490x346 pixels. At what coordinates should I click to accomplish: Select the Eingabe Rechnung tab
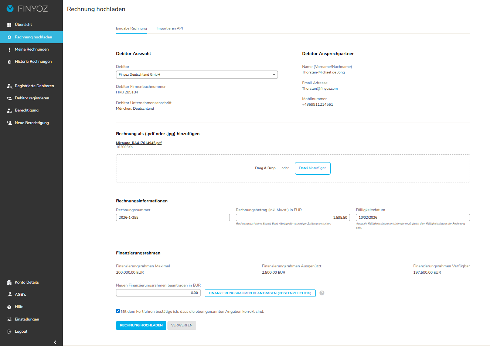pos(131,28)
